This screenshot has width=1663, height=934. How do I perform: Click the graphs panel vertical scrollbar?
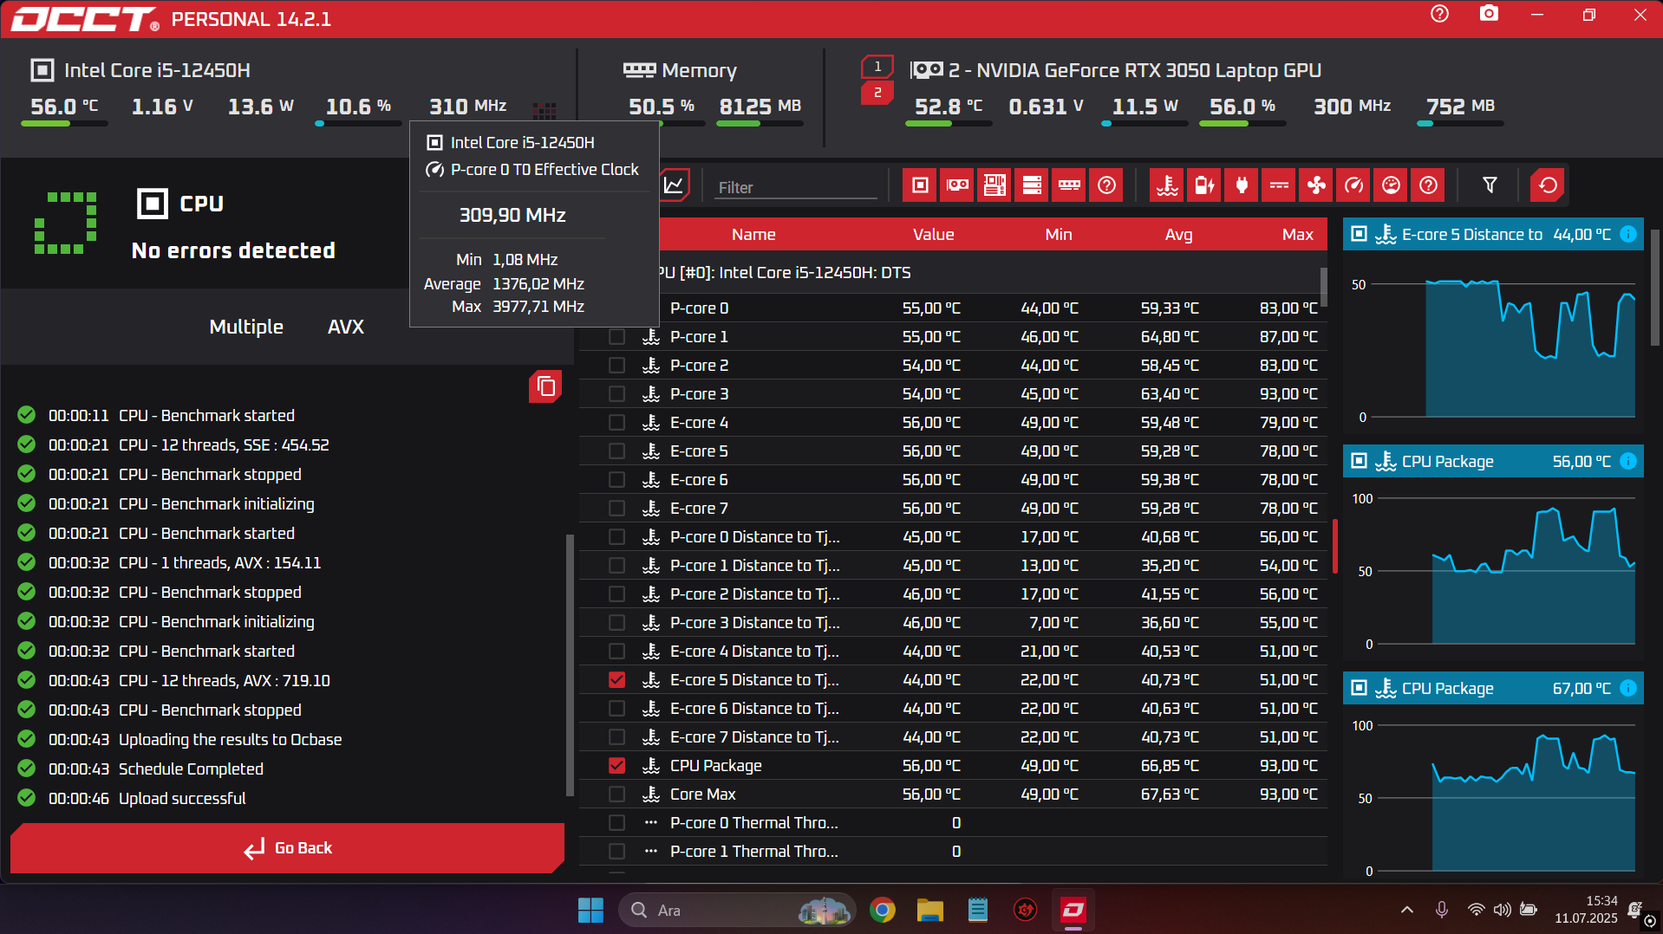coord(1654,288)
